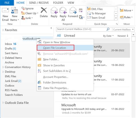Open the Outbox folder
Screen dimensions: 136x118
tap(9, 86)
